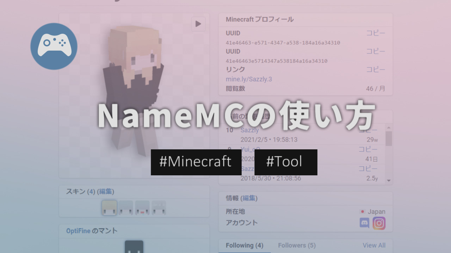451x253 pixels.
Task: Open the OptiFine link
Action: (78, 231)
